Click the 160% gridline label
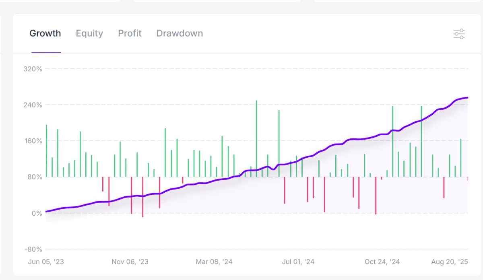Screen dimensions: 483x280 tap(33, 140)
